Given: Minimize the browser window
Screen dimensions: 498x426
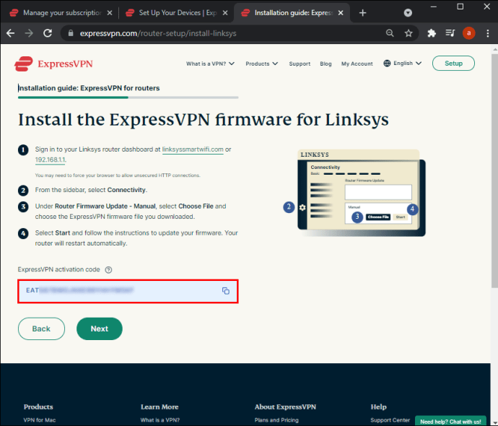Looking at the screenshot, I should (434, 6).
